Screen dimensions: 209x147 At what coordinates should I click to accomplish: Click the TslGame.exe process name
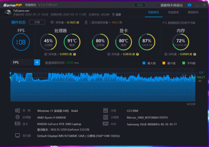(x=21, y=11)
